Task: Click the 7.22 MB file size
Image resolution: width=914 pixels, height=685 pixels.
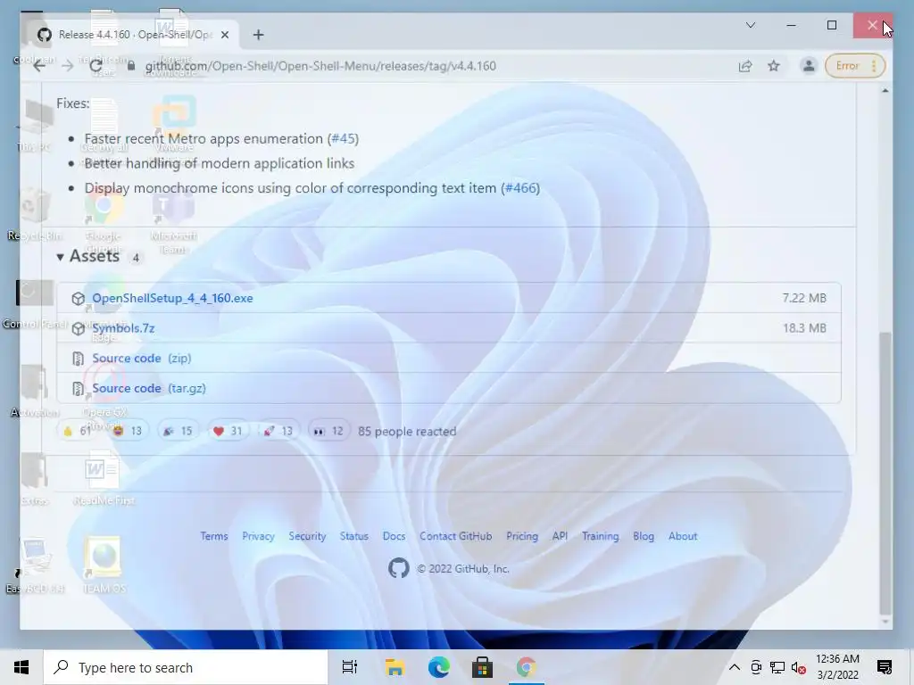Action: [804, 298]
